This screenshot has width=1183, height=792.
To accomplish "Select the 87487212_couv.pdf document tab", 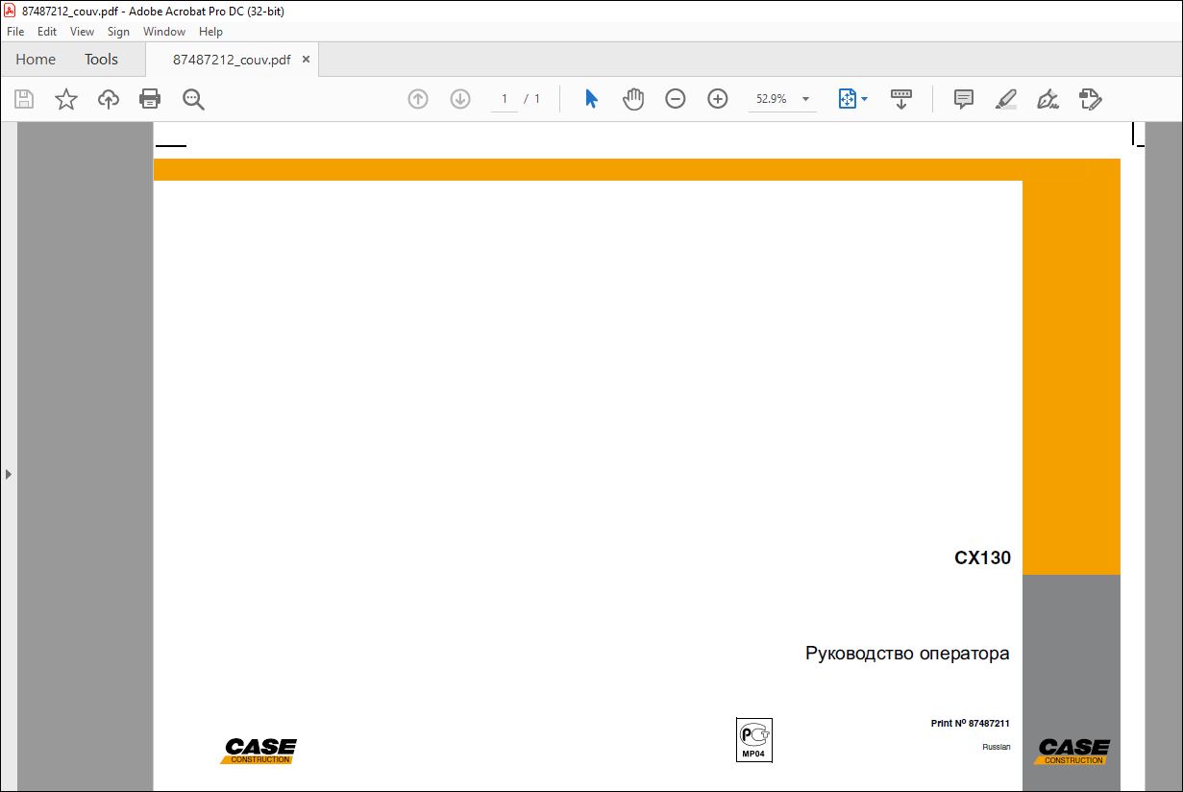I will pyautogui.click(x=232, y=60).
